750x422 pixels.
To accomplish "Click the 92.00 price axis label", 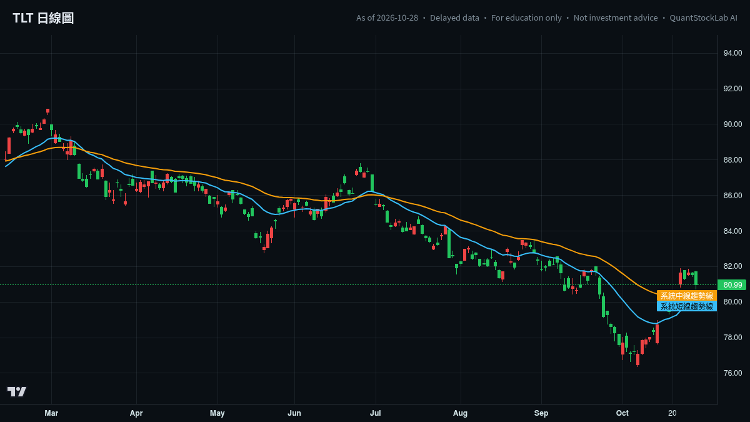I will pos(732,89).
